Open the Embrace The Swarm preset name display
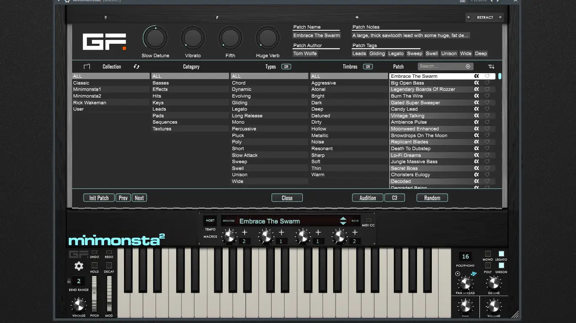This screenshot has height=323, width=576. point(270,221)
